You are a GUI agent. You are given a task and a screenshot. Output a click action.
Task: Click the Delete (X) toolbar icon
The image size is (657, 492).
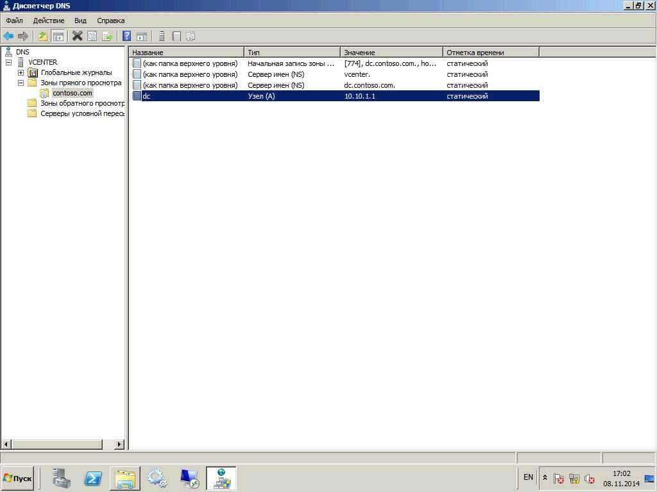click(77, 37)
